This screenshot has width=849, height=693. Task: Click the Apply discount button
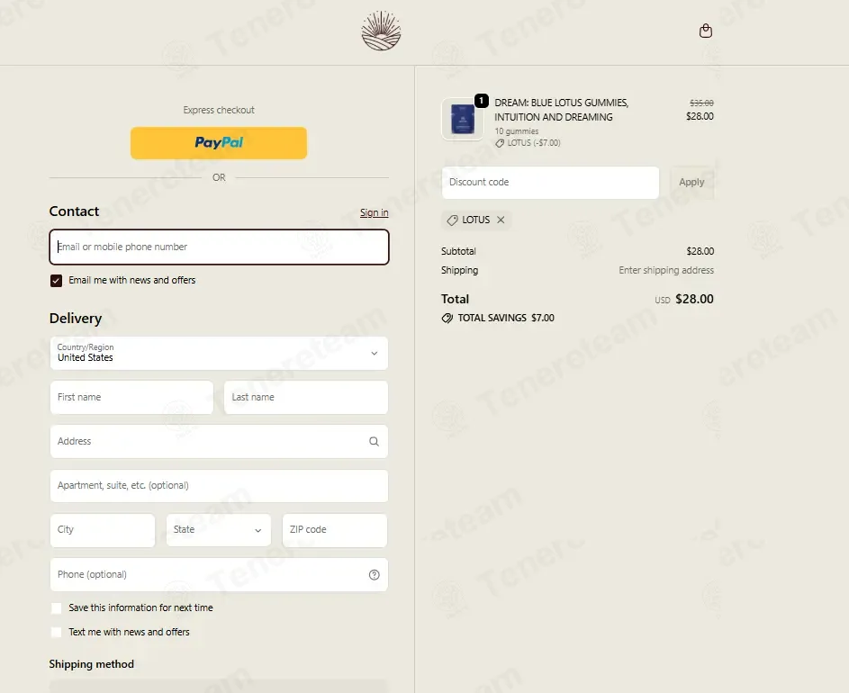691,183
